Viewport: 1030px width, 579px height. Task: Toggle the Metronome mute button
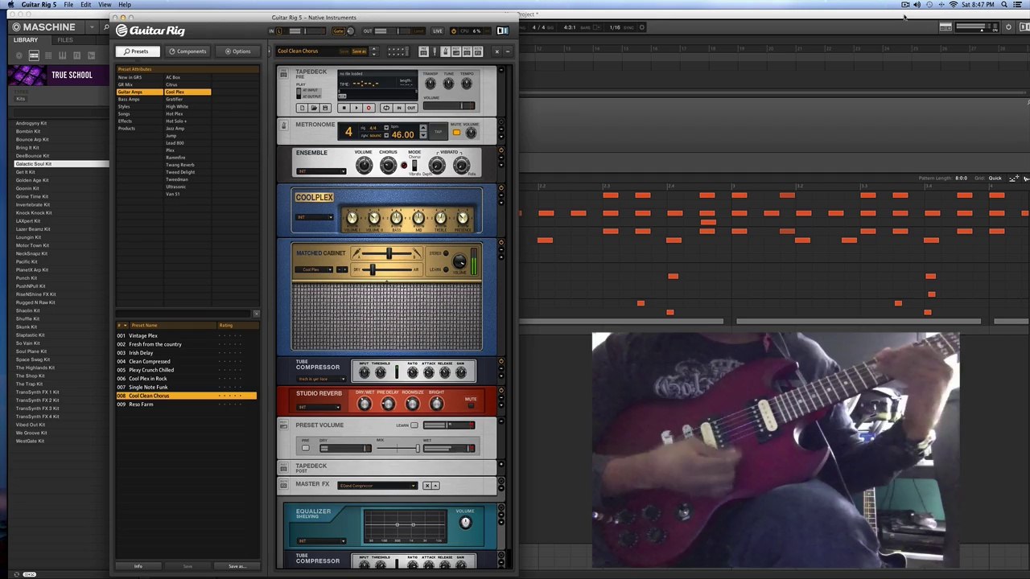(456, 133)
